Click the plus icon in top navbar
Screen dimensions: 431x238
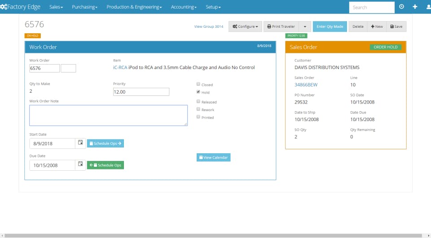click(415, 7)
